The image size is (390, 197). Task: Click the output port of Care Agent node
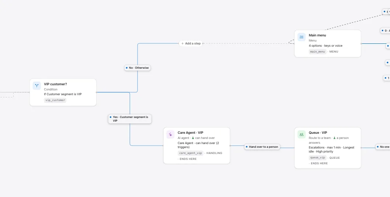coord(230,146)
